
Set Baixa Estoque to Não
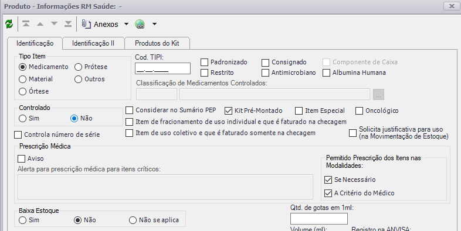(77, 220)
